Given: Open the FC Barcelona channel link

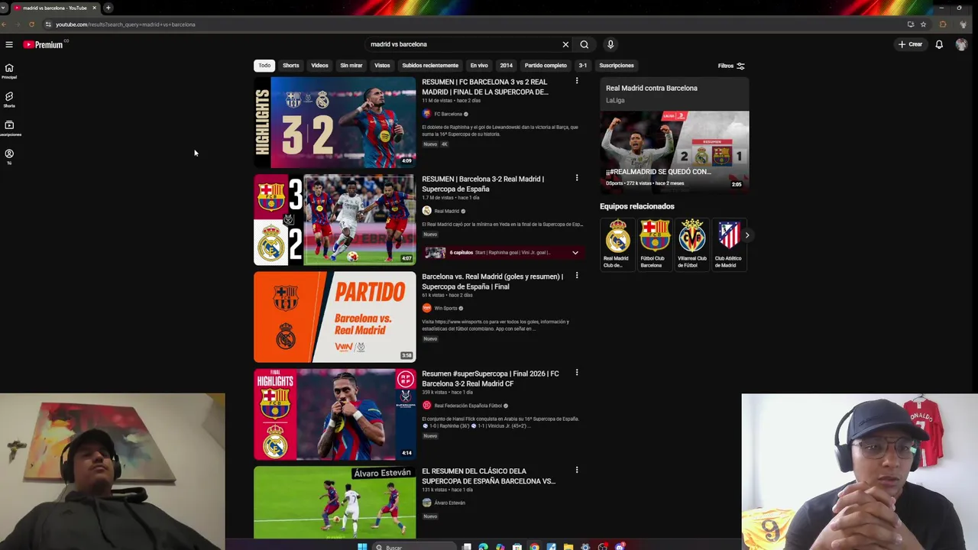Looking at the screenshot, I should (448, 114).
